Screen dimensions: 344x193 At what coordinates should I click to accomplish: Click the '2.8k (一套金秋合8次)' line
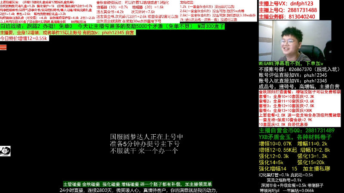[218, 15]
